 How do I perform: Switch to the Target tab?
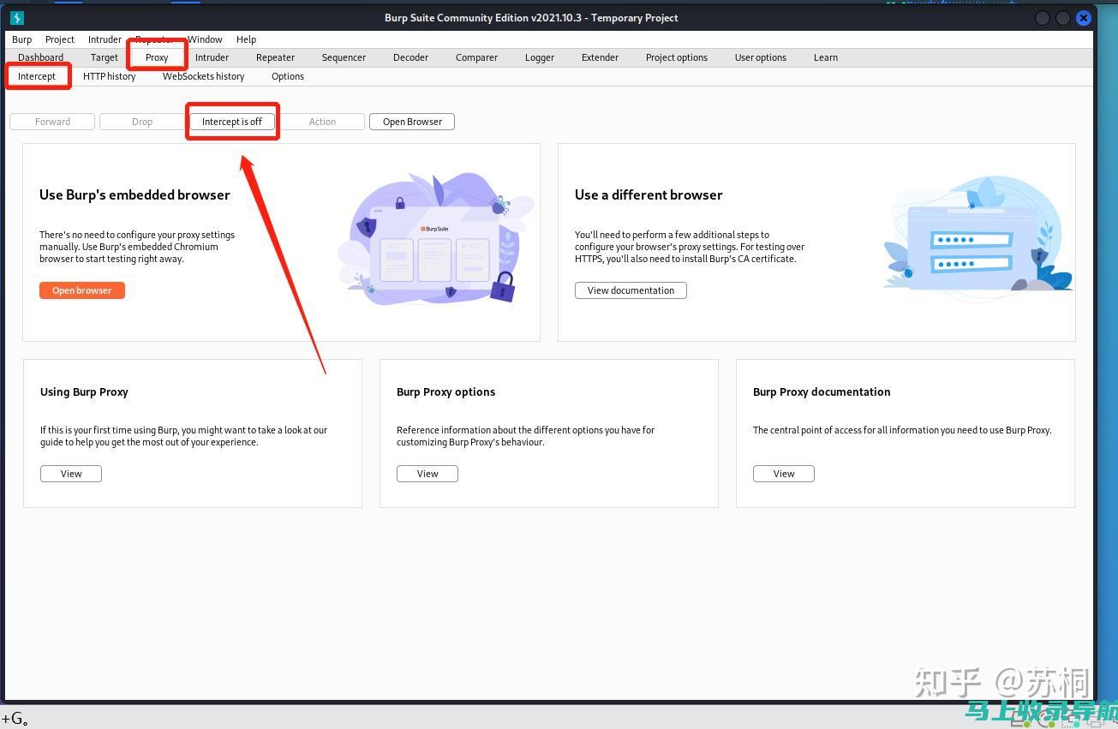(105, 57)
